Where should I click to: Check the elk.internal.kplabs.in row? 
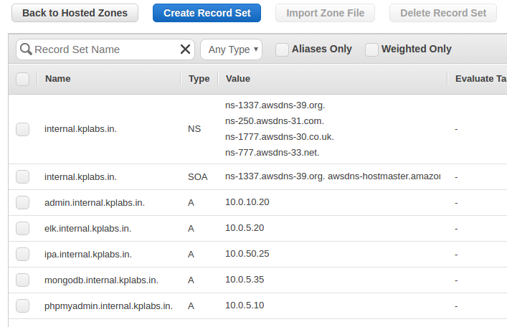pos(23,228)
